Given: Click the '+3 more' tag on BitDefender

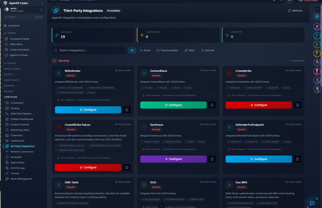Looking at the screenshot, I should pyautogui.click(x=91, y=93).
